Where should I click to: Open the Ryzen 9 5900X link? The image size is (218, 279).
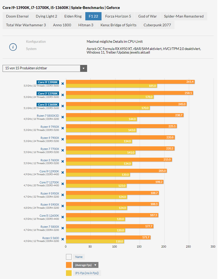(50, 205)
